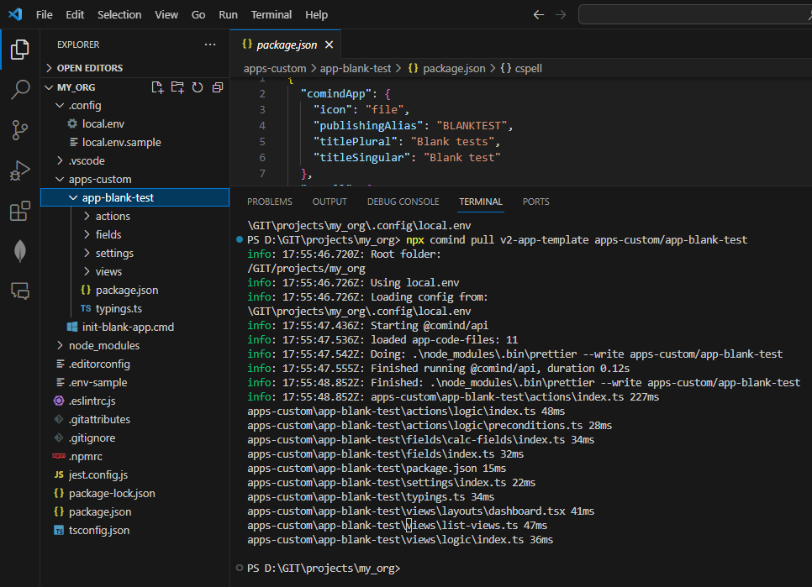Open the Run and Debug view icon

coord(19,170)
